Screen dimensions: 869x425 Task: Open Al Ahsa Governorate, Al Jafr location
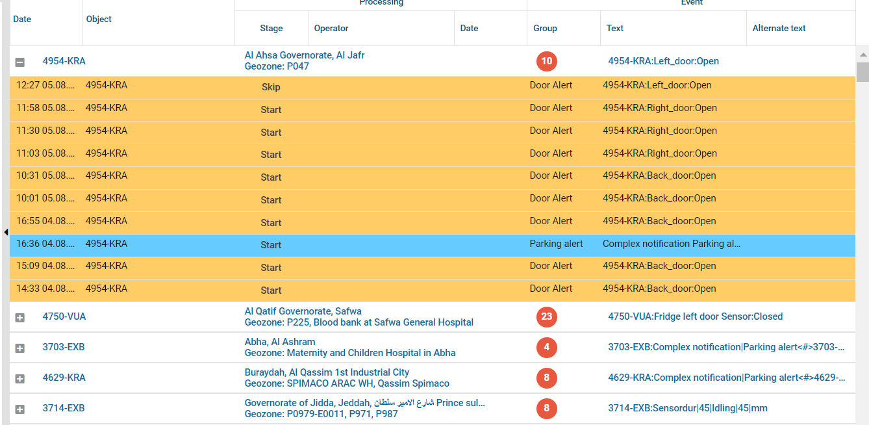click(304, 56)
